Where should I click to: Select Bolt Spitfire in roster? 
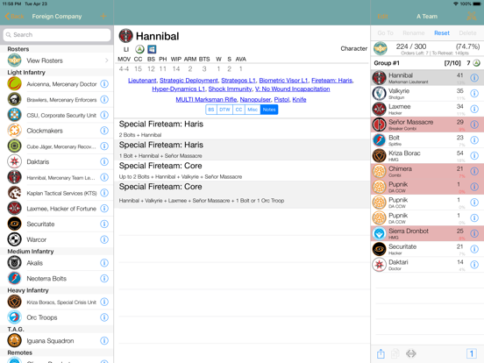(427, 140)
